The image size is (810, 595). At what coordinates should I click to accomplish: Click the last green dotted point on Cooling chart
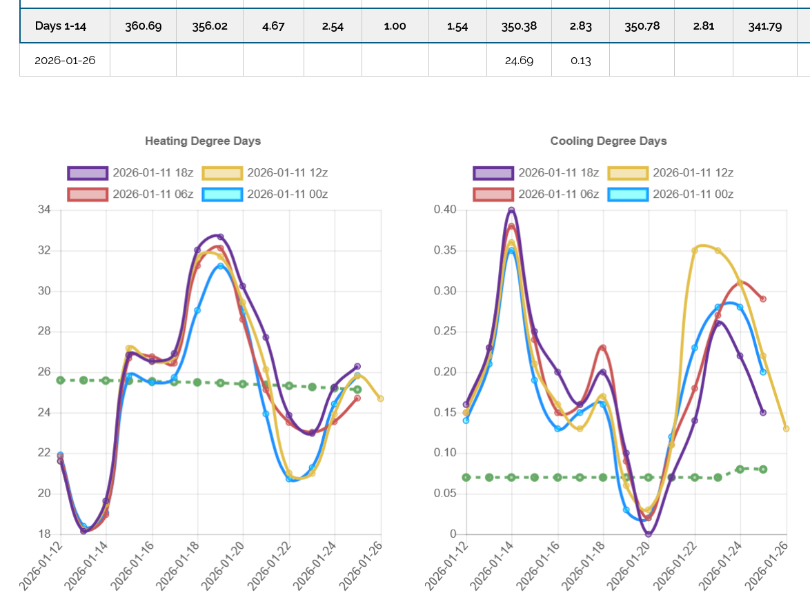click(763, 469)
